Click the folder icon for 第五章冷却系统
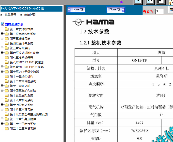The image size is (173, 142). click(7, 48)
